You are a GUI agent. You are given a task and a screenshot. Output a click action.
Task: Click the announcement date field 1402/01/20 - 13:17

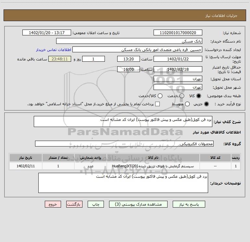point(47,32)
